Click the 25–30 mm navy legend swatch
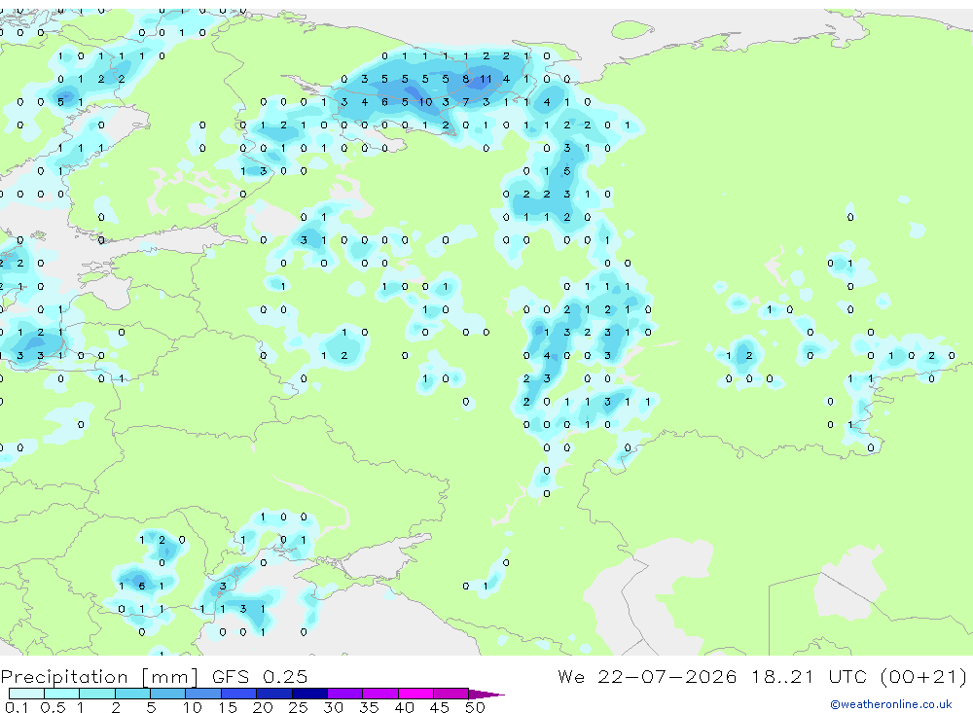The height and width of the screenshot is (713, 973). (309, 694)
